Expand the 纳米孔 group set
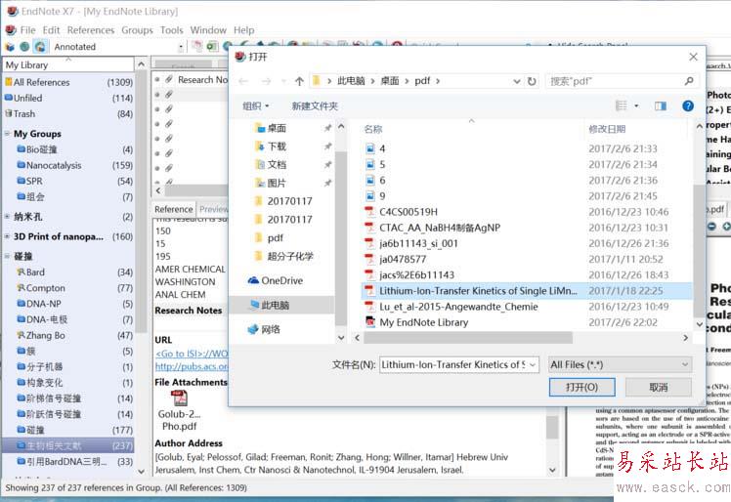Viewport: 731px width, 502px height. (x=8, y=217)
